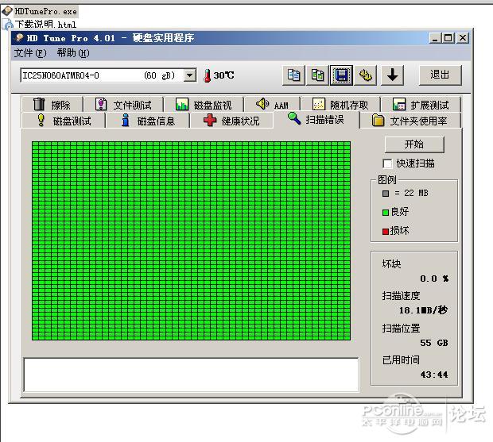Switch to the 文件测试 file benchmark tab
This screenshot has height=442, width=493.
pos(123,105)
